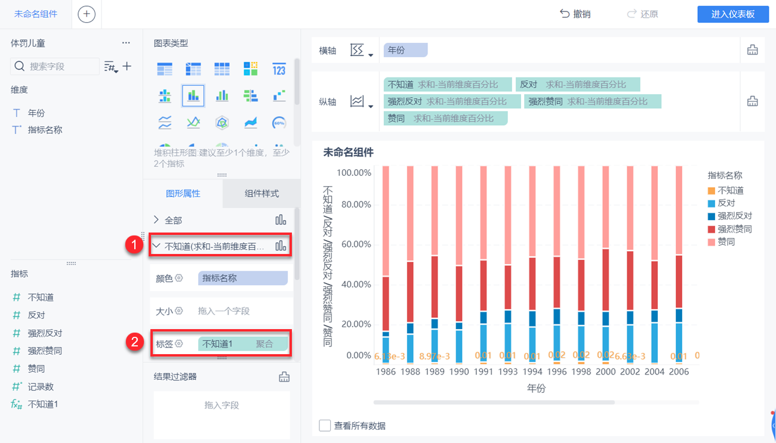The height and width of the screenshot is (443, 776).
Task: Select the stacked column chart type
Action: [193, 95]
